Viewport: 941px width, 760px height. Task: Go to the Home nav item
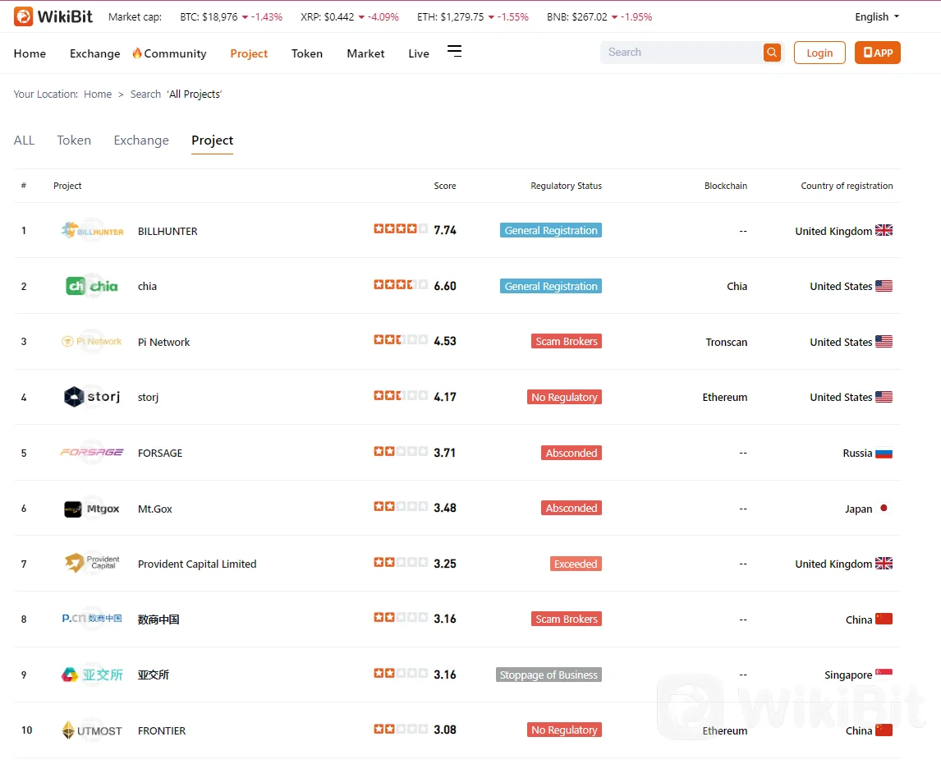(x=30, y=53)
